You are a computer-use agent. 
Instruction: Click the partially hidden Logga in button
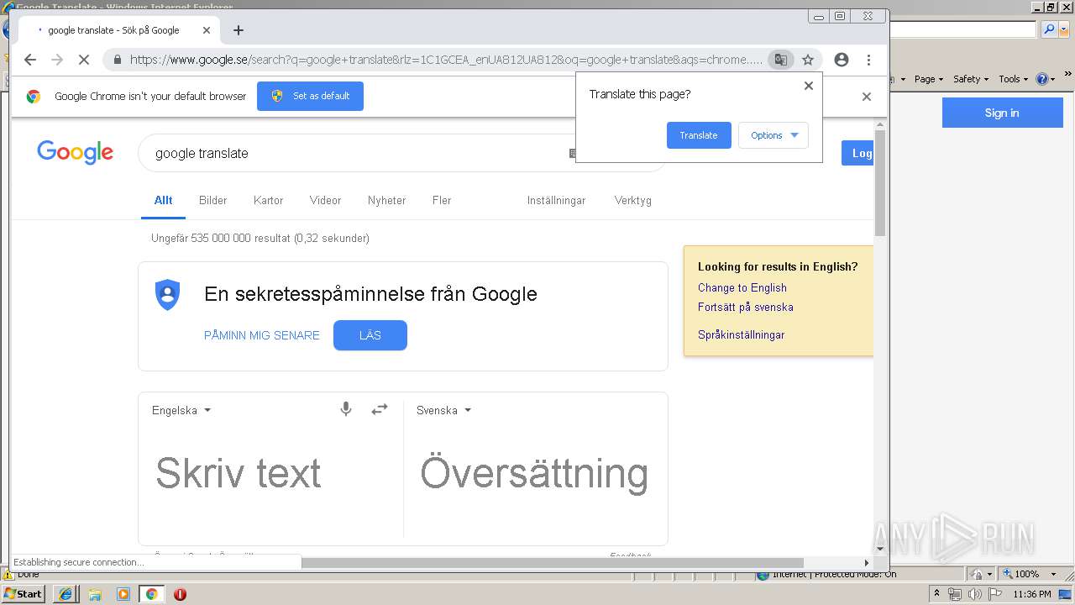coord(857,153)
